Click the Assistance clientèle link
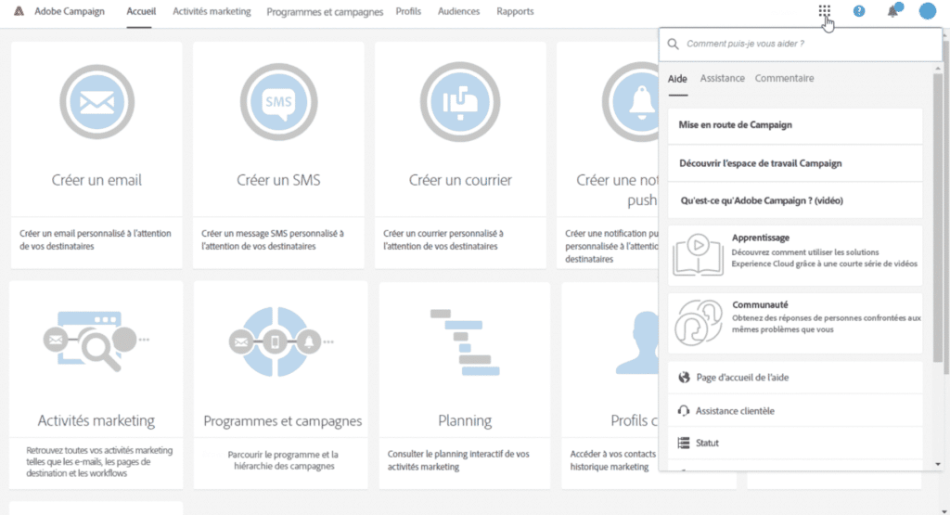This screenshot has height=515, width=950. [x=735, y=411]
